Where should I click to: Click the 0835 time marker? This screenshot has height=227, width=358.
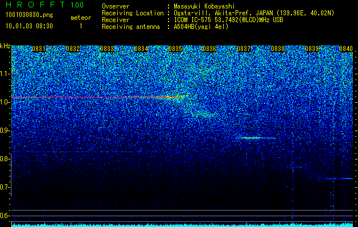coord(175,49)
